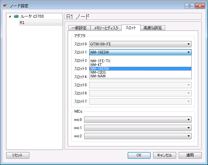Click the node settings title bar icon
The height and width of the screenshot is (165, 208).
click(x=5, y=6)
